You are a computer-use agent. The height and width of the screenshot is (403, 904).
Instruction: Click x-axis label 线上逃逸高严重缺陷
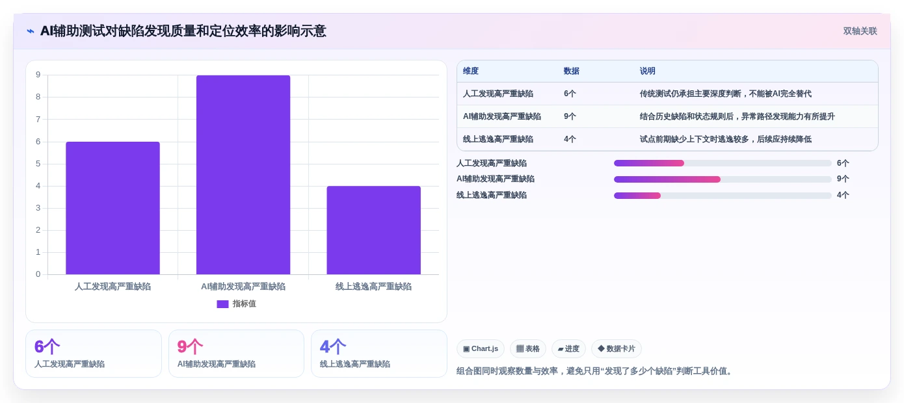coord(374,286)
